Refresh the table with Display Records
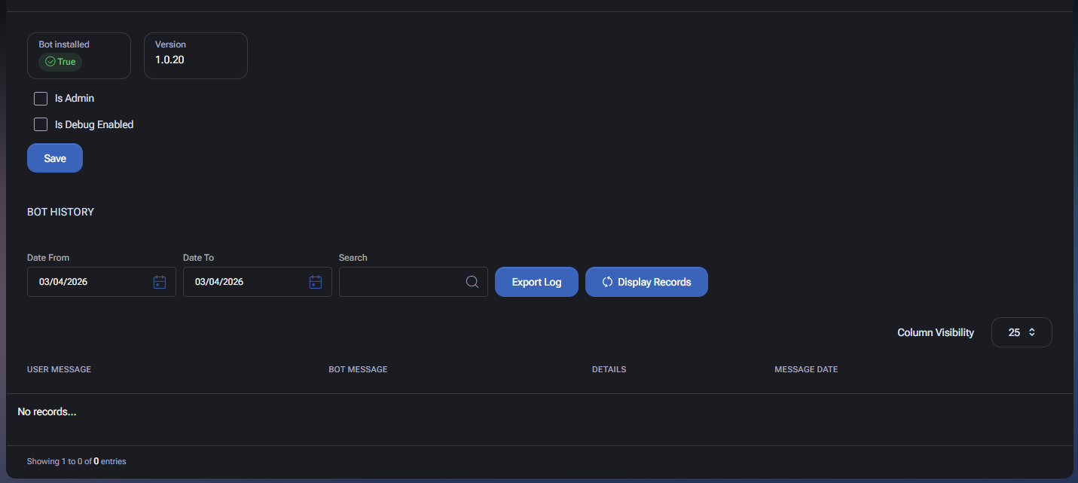The image size is (1078, 483). pos(646,282)
